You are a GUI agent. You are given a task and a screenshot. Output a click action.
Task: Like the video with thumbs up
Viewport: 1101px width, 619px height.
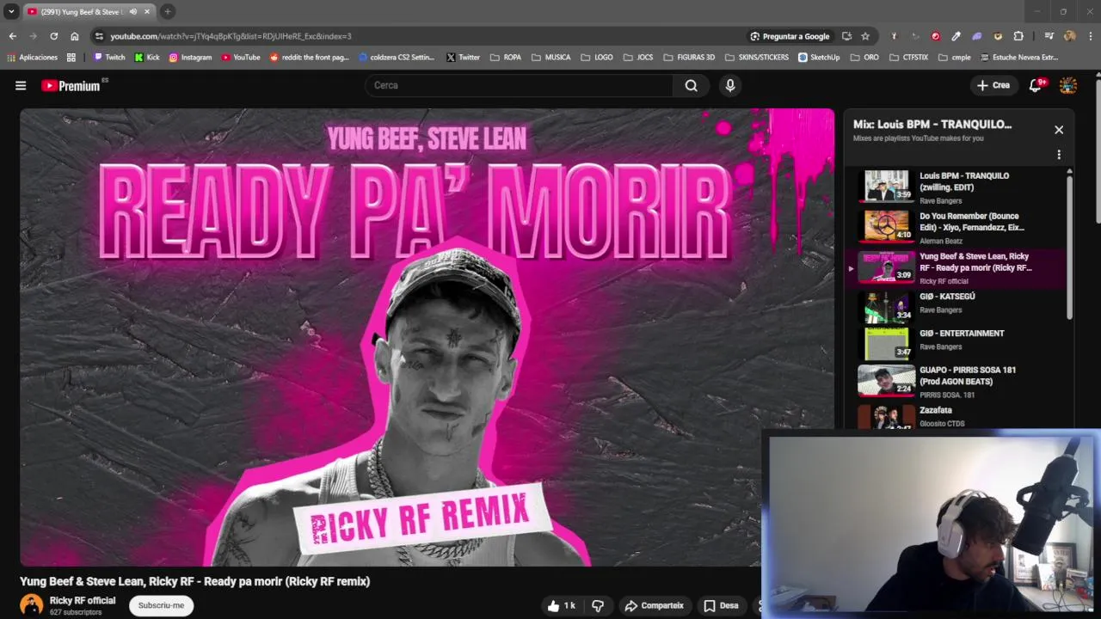(x=562, y=605)
